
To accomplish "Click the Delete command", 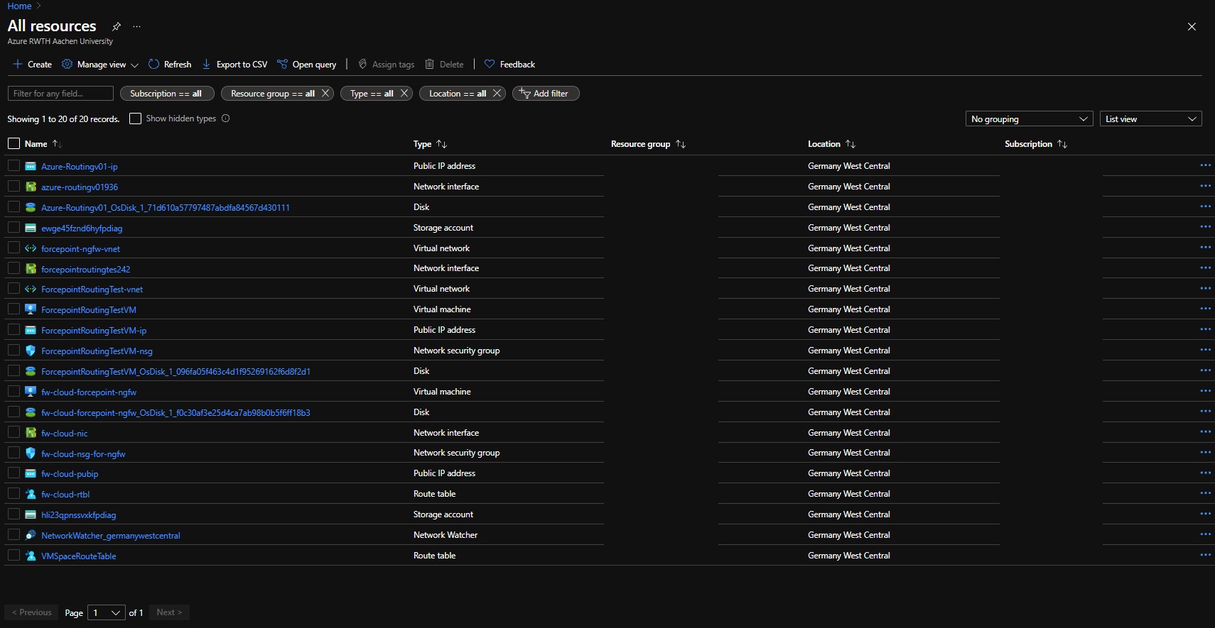I will 444,65.
